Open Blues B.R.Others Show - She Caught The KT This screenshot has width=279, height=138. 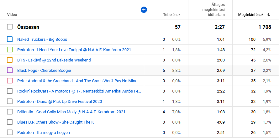tap(55, 122)
